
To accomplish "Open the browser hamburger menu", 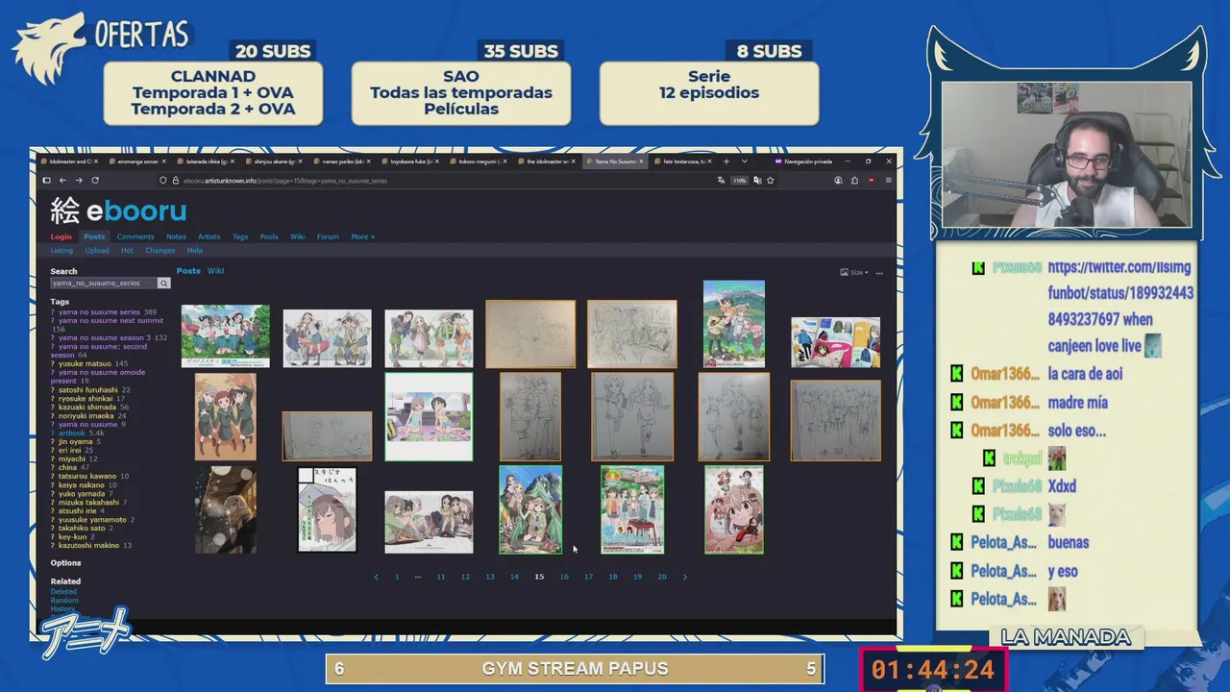I will click(888, 181).
